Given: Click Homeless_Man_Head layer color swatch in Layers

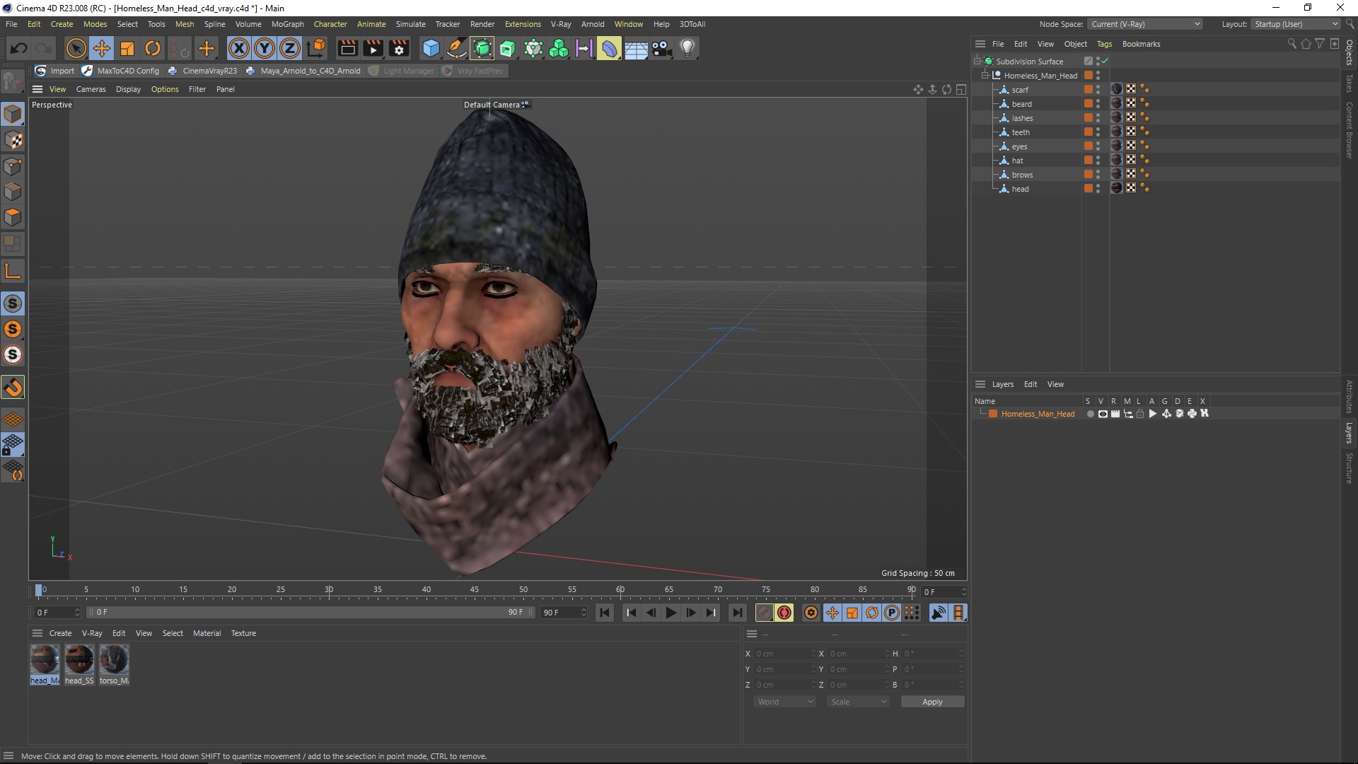Looking at the screenshot, I should pyautogui.click(x=993, y=414).
